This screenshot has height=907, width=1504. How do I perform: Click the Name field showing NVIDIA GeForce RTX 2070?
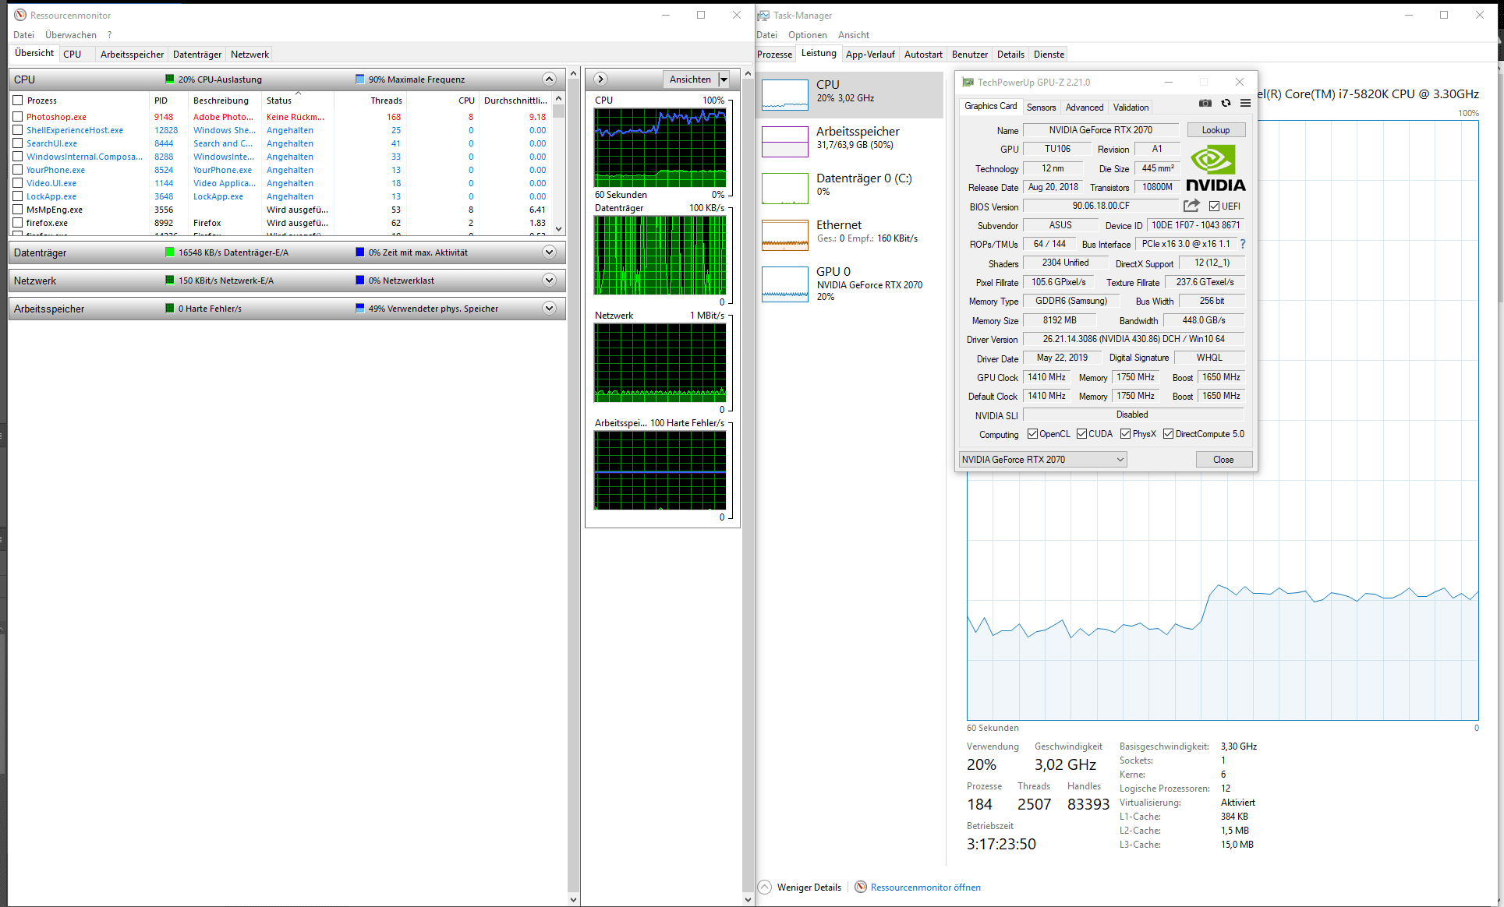[1101, 130]
